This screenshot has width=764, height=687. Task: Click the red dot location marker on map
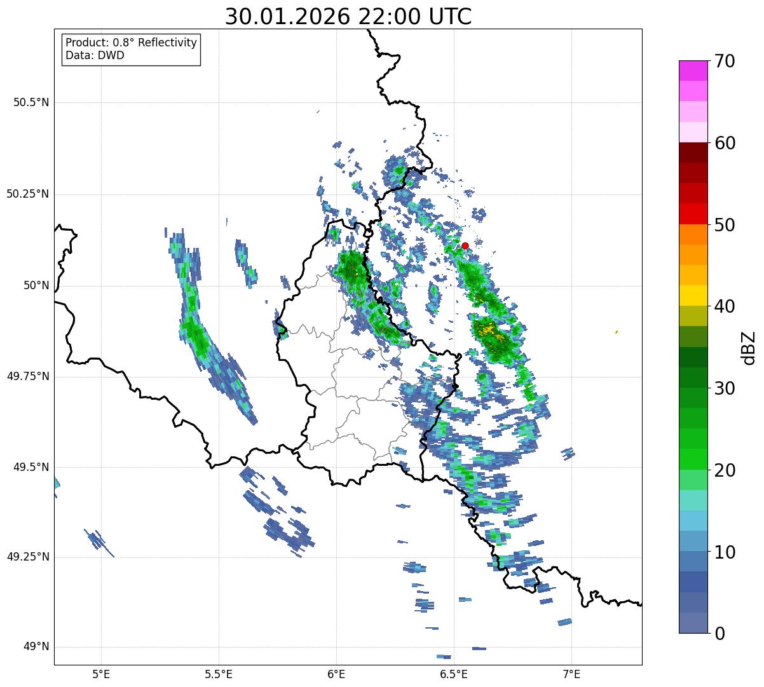coord(465,245)
